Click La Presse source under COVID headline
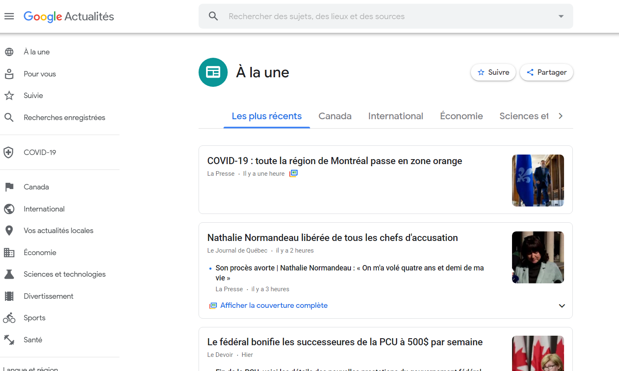Viewport: 619px width, 371px height. (221, 174)
